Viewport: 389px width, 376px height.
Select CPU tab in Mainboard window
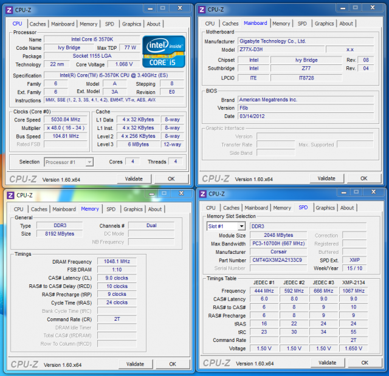(210, 24)
